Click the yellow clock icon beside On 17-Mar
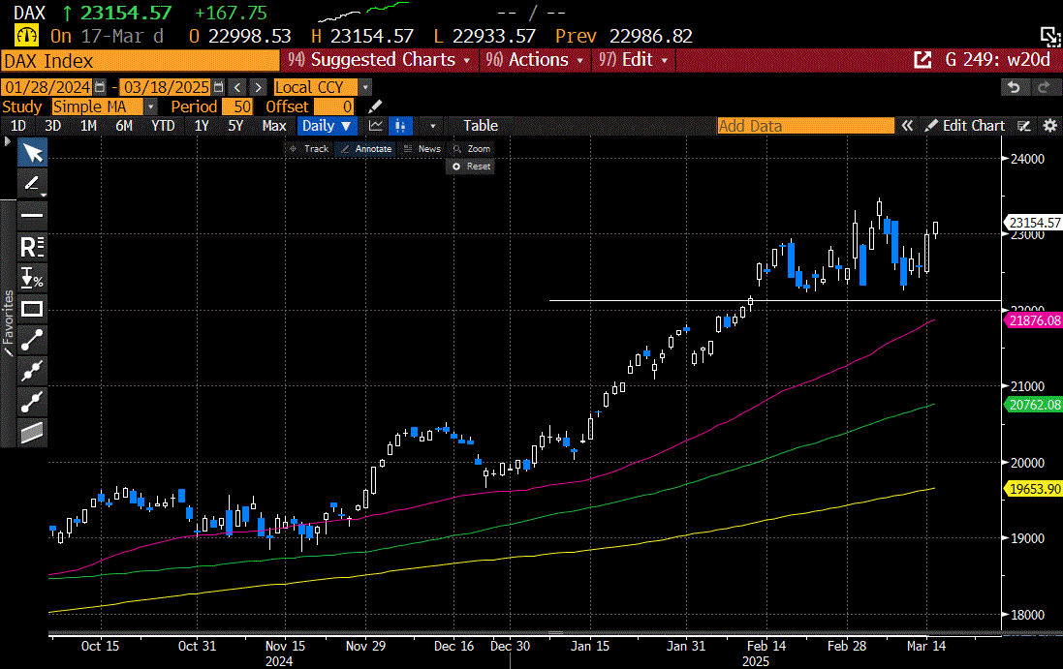1063x669 pixels. [x=27, y=36]
